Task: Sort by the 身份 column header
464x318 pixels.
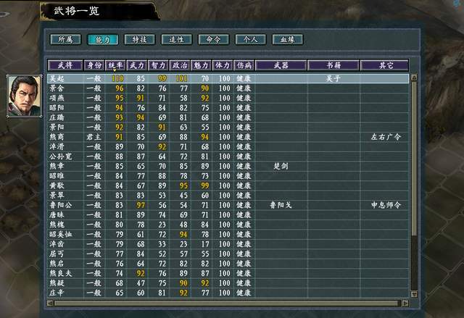Action: click(94, 65)
